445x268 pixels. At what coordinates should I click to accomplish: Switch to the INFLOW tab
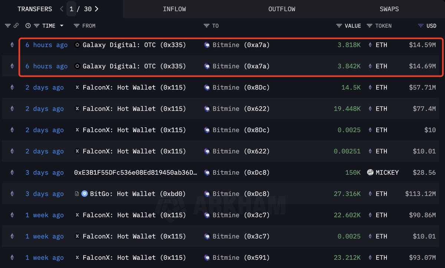pos(174,9)
